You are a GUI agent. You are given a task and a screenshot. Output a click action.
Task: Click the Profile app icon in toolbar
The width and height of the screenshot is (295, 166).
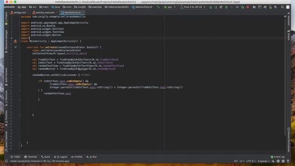pyautogui.click(x=237, y=7)
